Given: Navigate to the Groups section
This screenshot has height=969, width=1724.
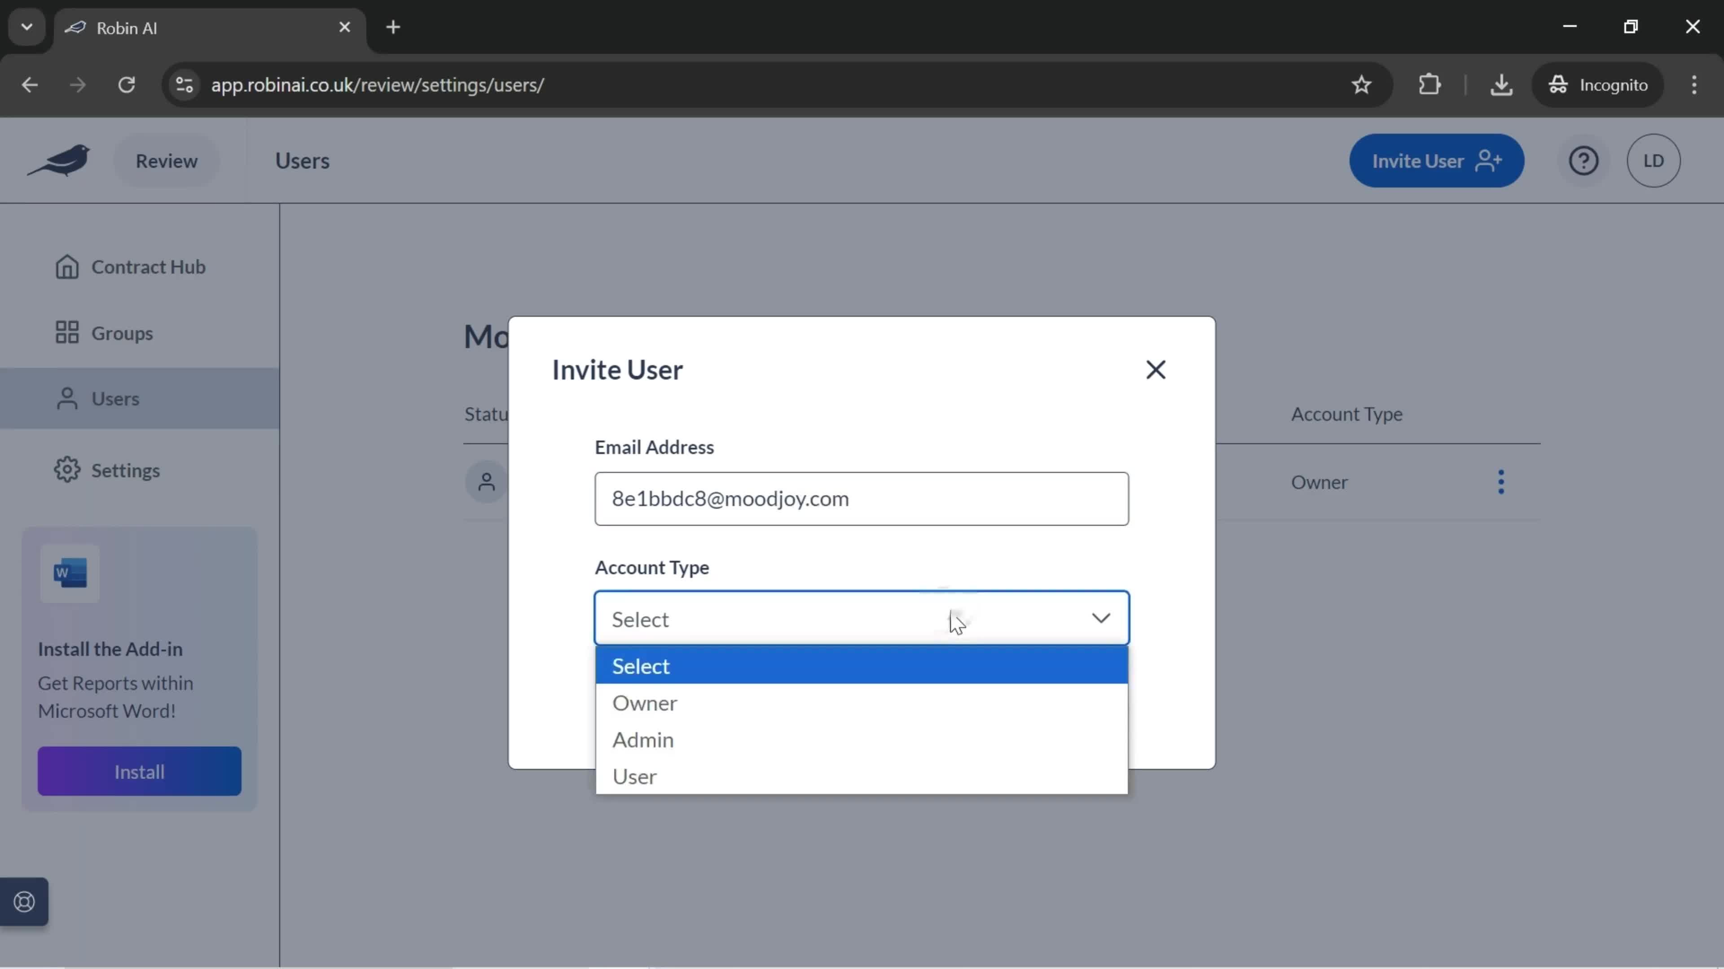Looking at the screenshot, I should [122, 332].
